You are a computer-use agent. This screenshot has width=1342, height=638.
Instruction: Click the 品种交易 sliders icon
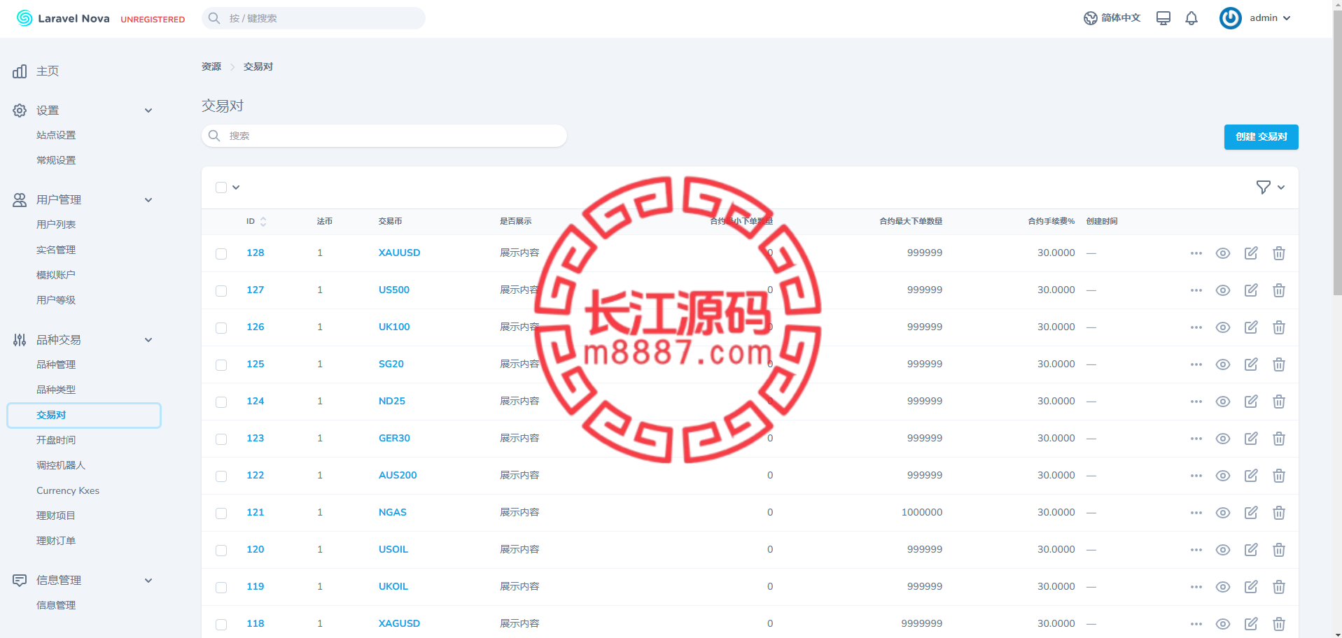tap(20, 340)
